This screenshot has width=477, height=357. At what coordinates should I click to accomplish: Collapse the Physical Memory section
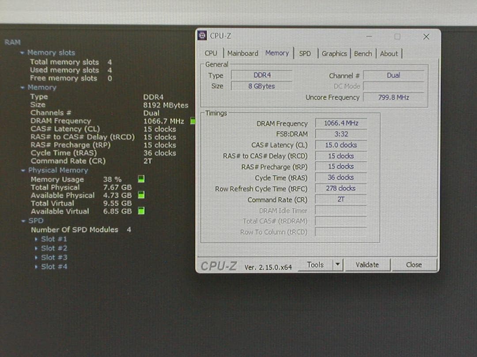[x=23, y=171]
